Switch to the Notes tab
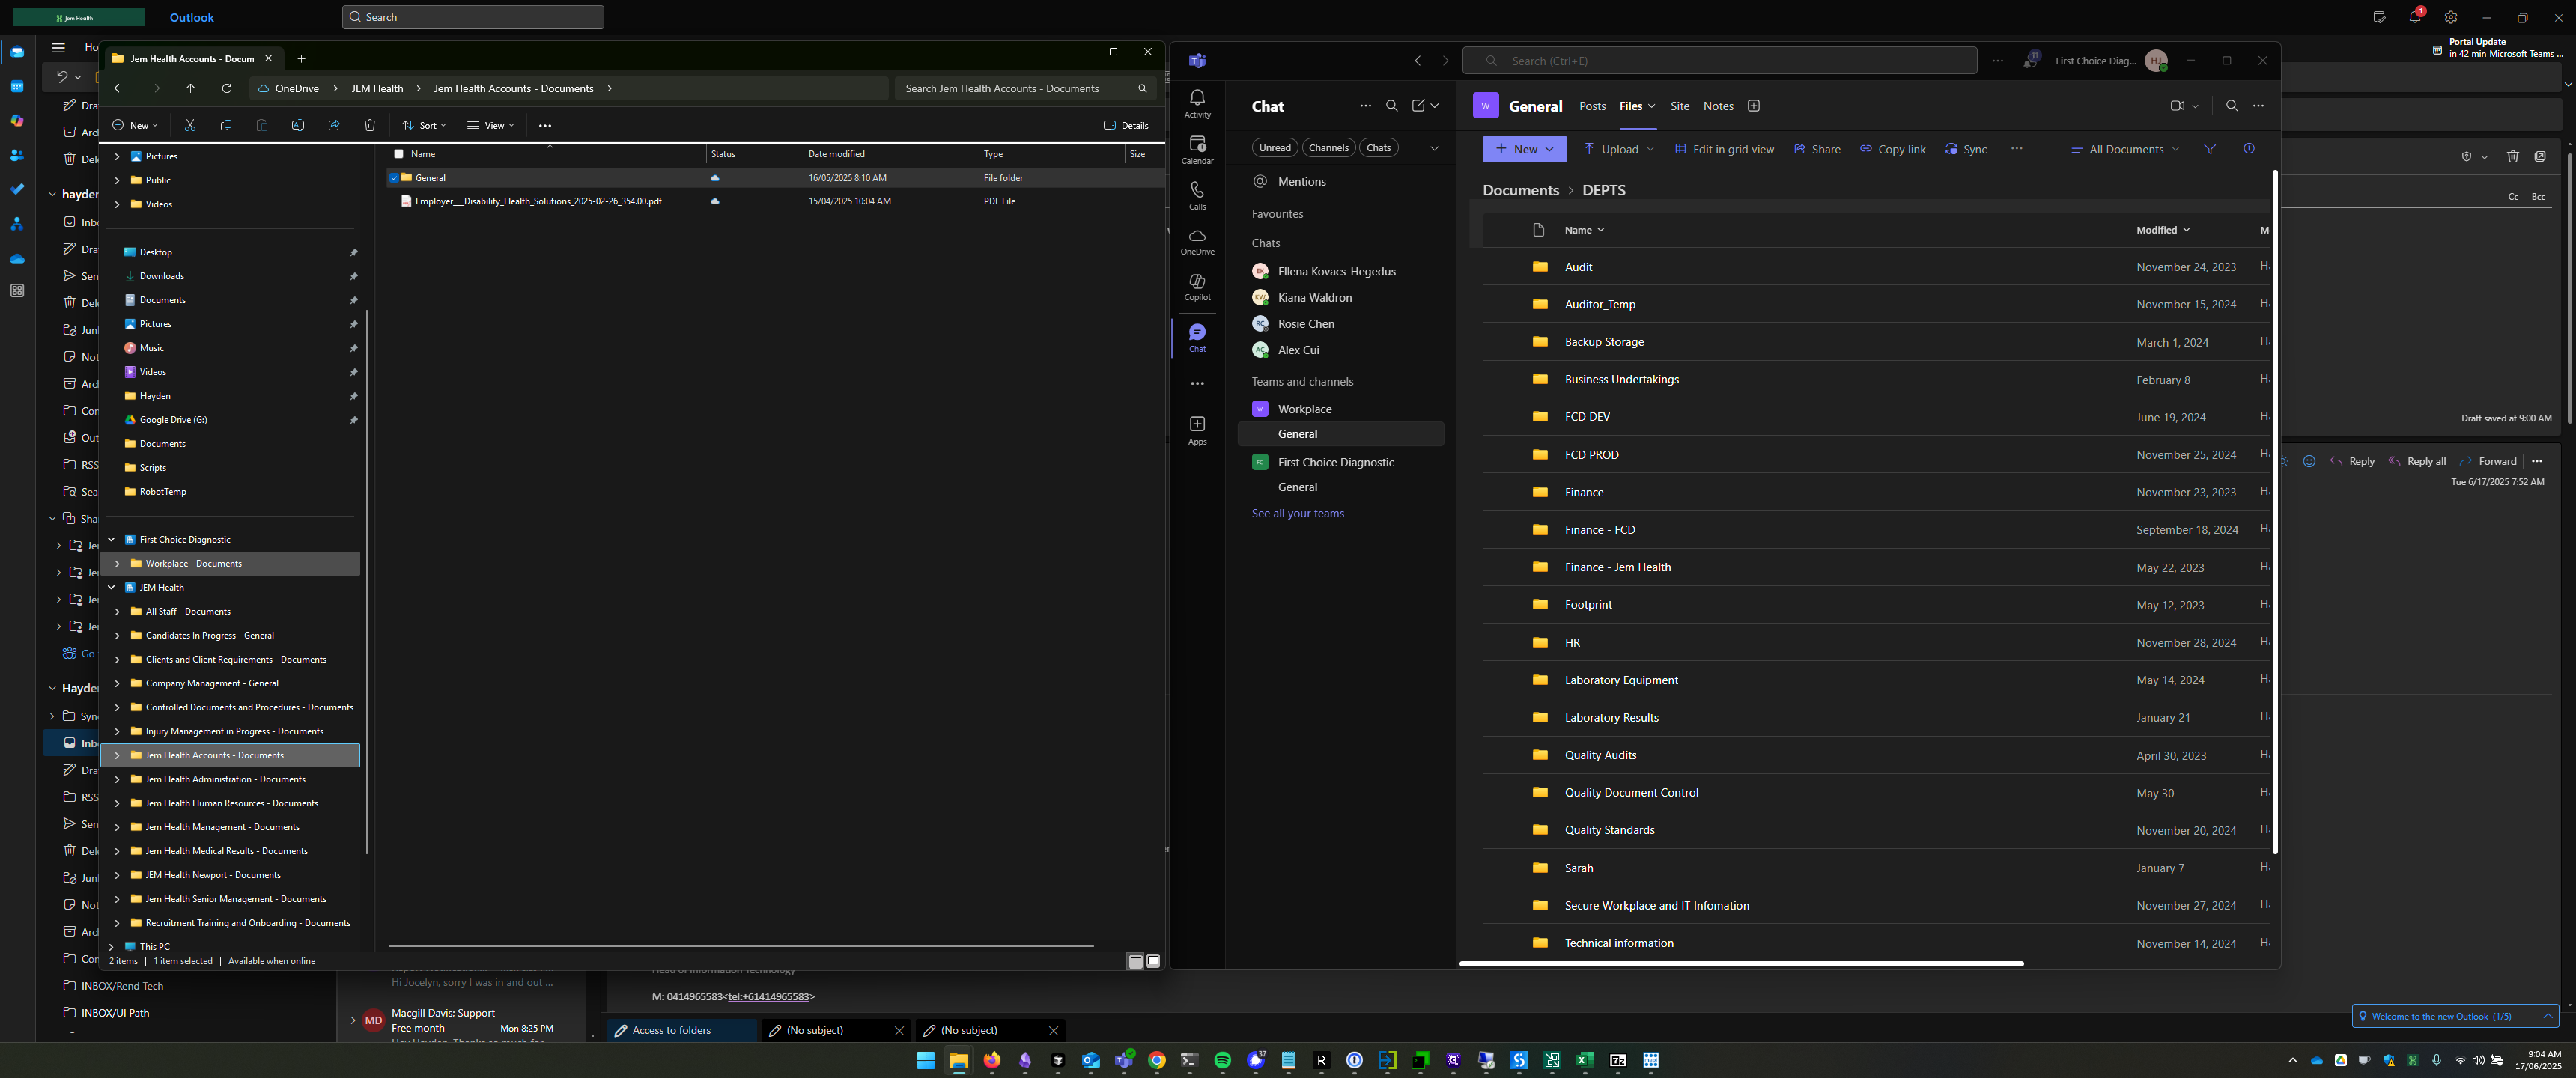This screenshot has height=1078, width=2576. (1718, 106)
